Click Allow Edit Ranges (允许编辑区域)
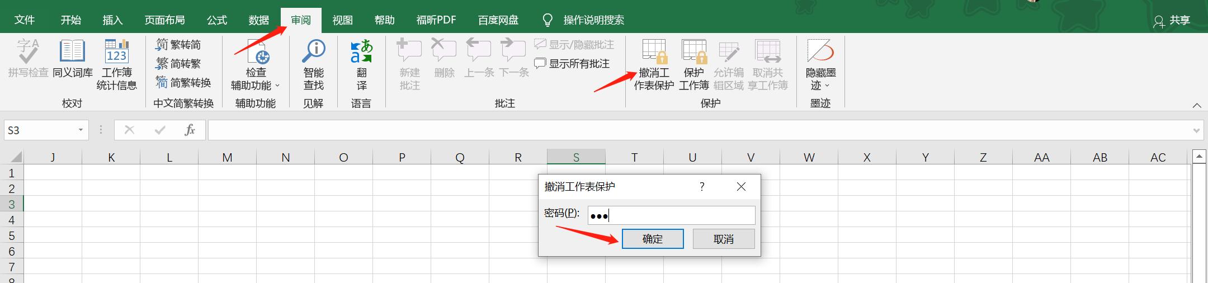This screenshot has width=1208, height=283. [x=728, y=64]
